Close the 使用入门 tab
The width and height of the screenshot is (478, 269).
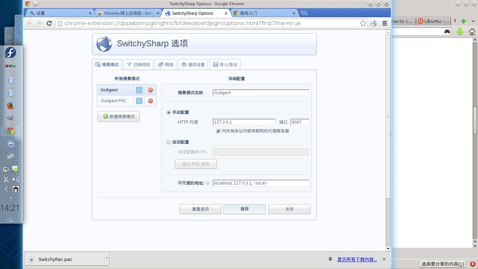[294, 13]
